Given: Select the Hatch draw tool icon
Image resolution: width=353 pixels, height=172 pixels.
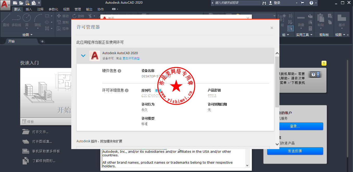Looking at the screenshot, I should [x=47, y=28].
